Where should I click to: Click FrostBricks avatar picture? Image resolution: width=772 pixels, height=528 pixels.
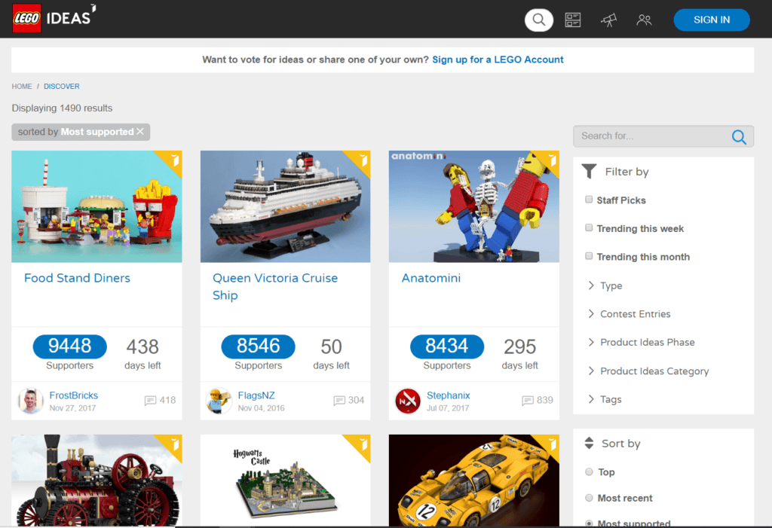(31, 401)
